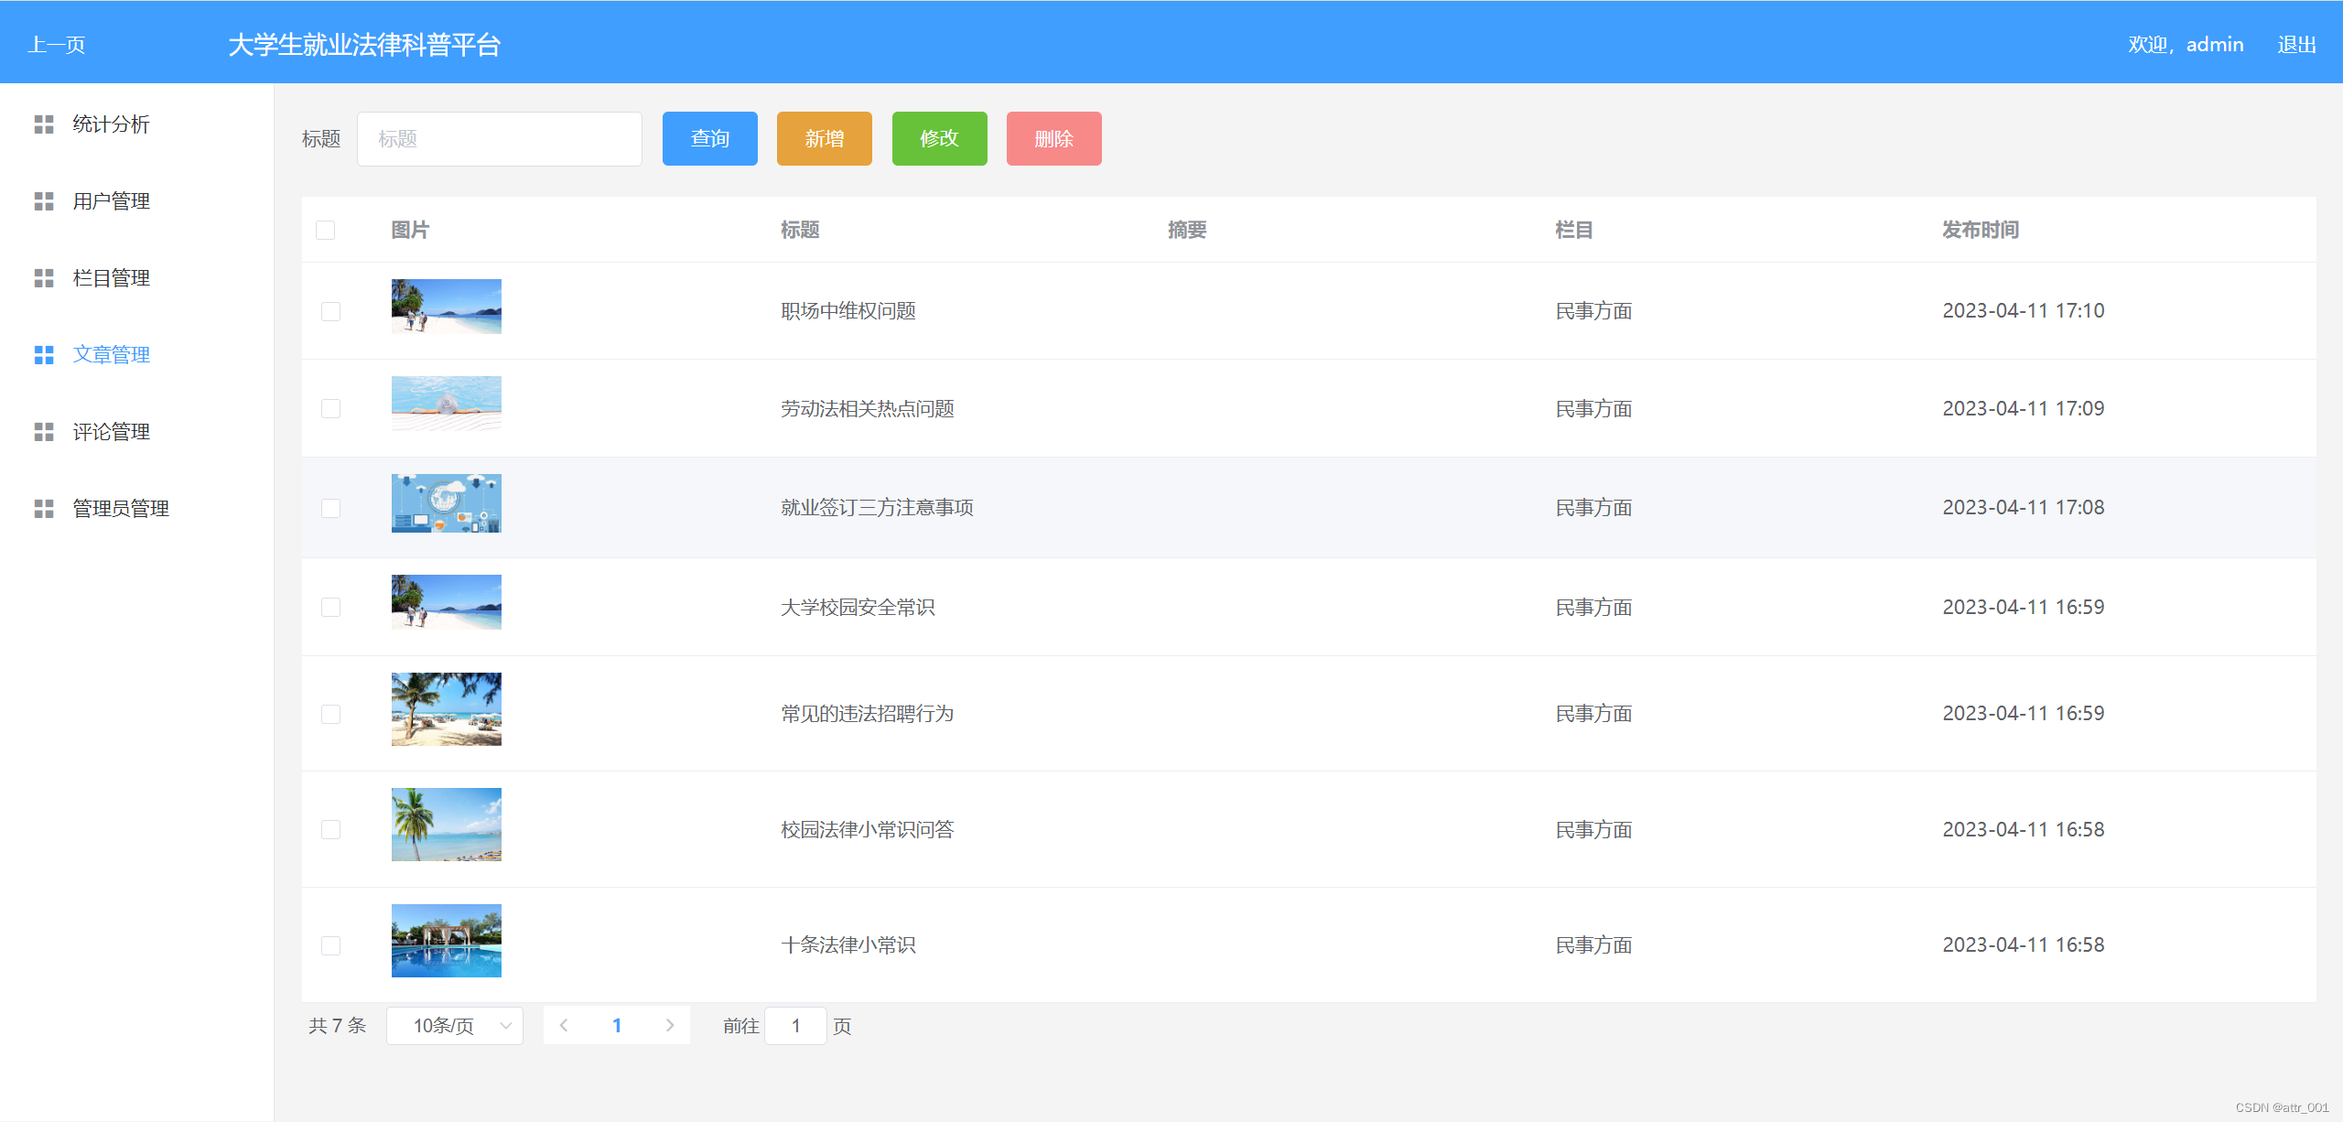Go to next page with right arrow
The height and width of the screenshot is (1122, 2343).
[670, 1025]
